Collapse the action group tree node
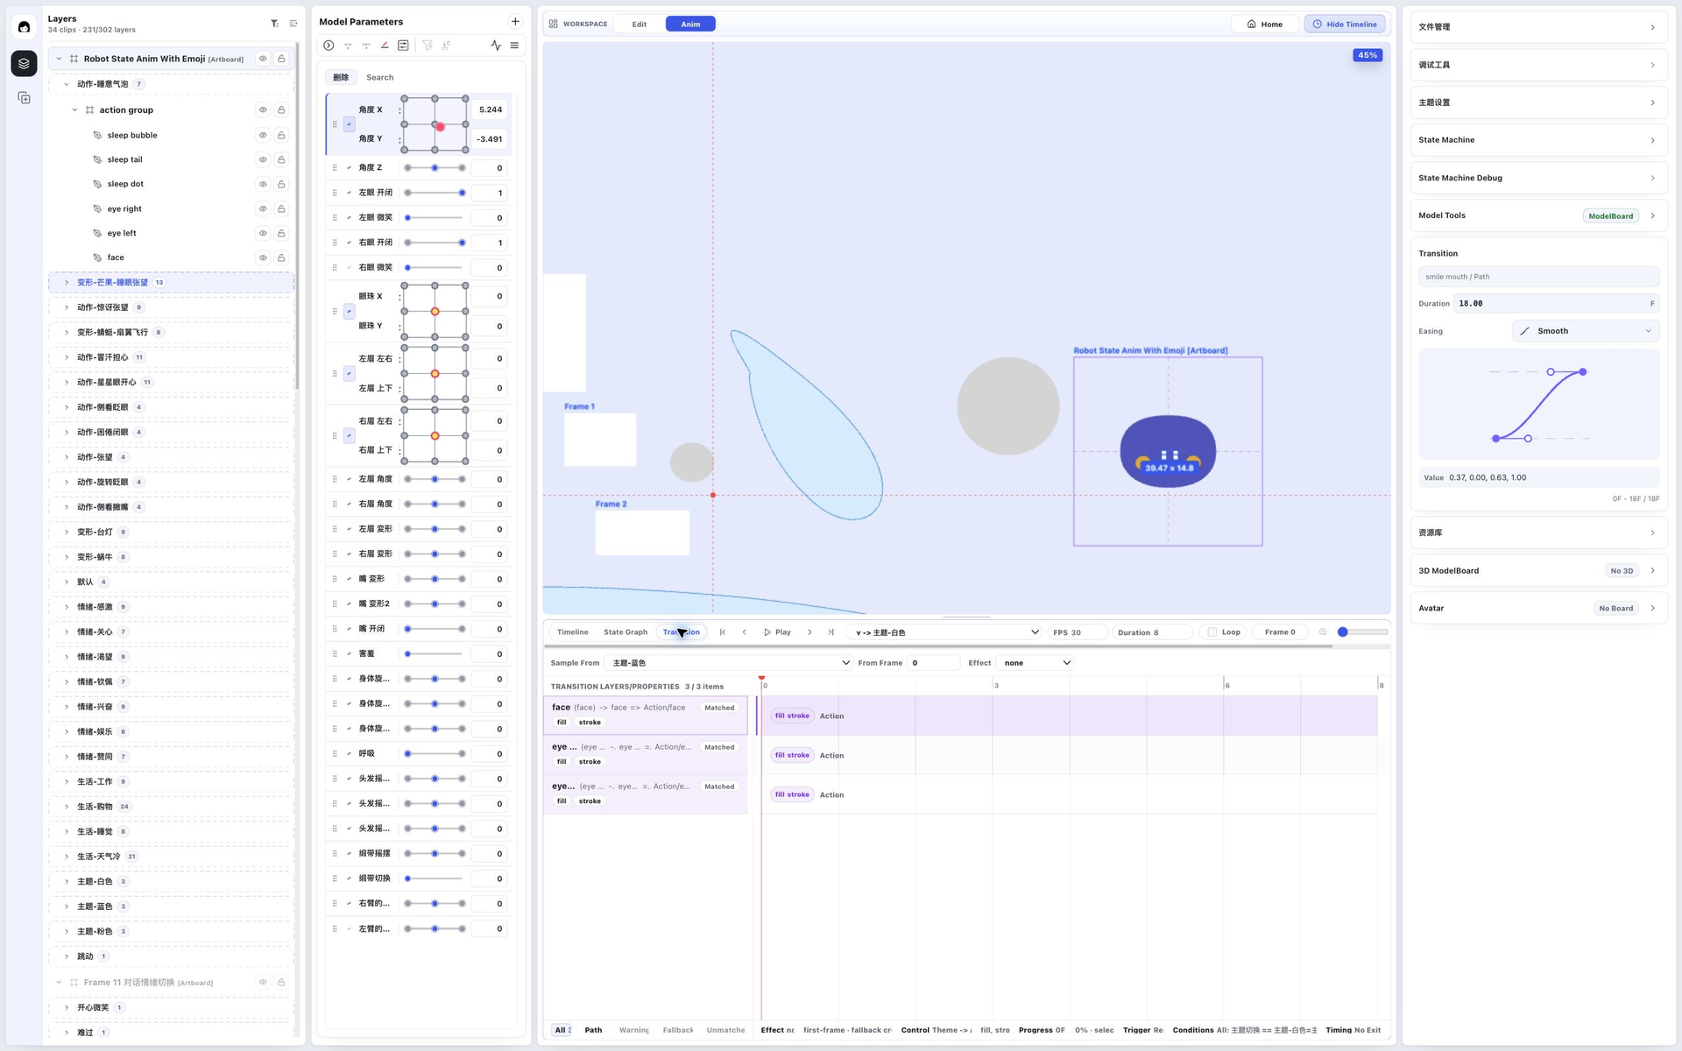Viewport: 1682px width, 1051px height. pyautogui.click(x=74, y=110)
